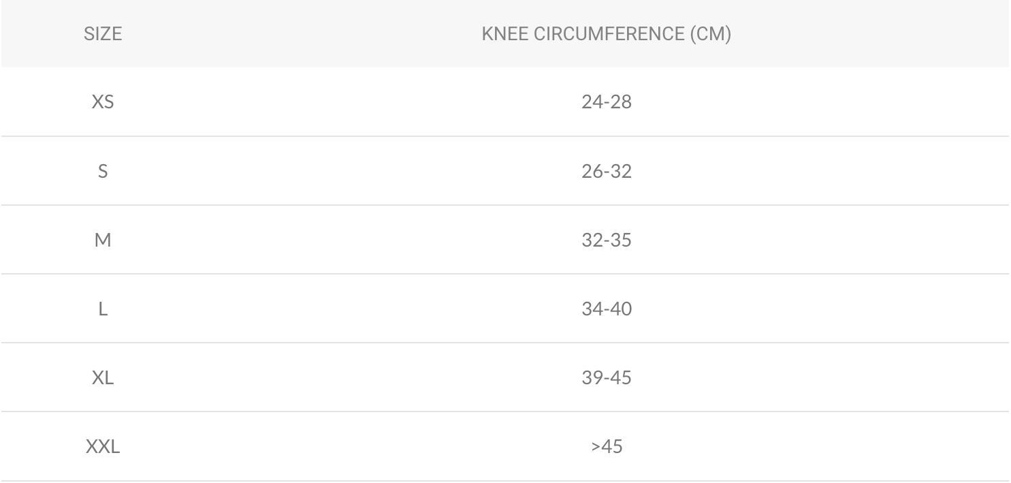Image resolution: width=1011 pixels, height=483 pixels.
Task: Click the 32-35 measurement value
Action: (607, 240)
